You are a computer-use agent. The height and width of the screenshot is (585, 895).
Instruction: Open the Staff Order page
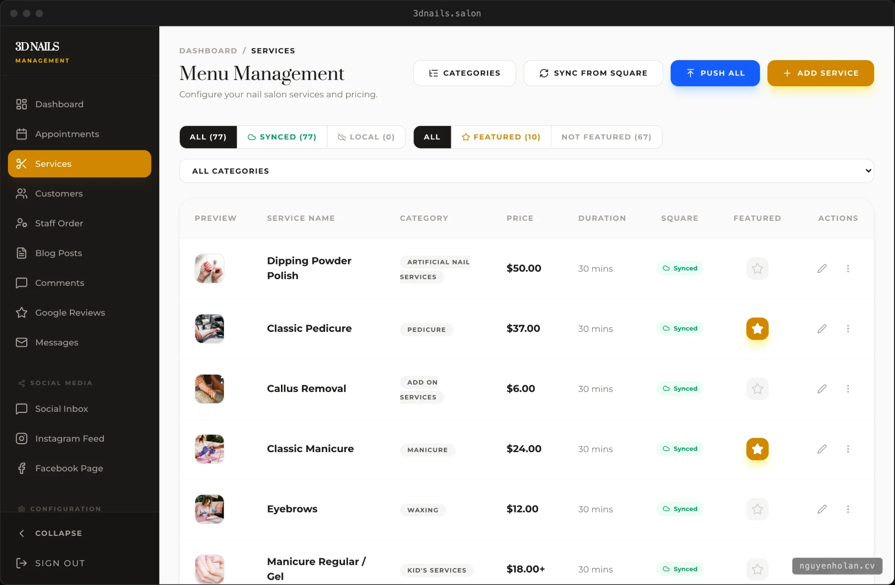pyautogui.click(x=79, y=223)
